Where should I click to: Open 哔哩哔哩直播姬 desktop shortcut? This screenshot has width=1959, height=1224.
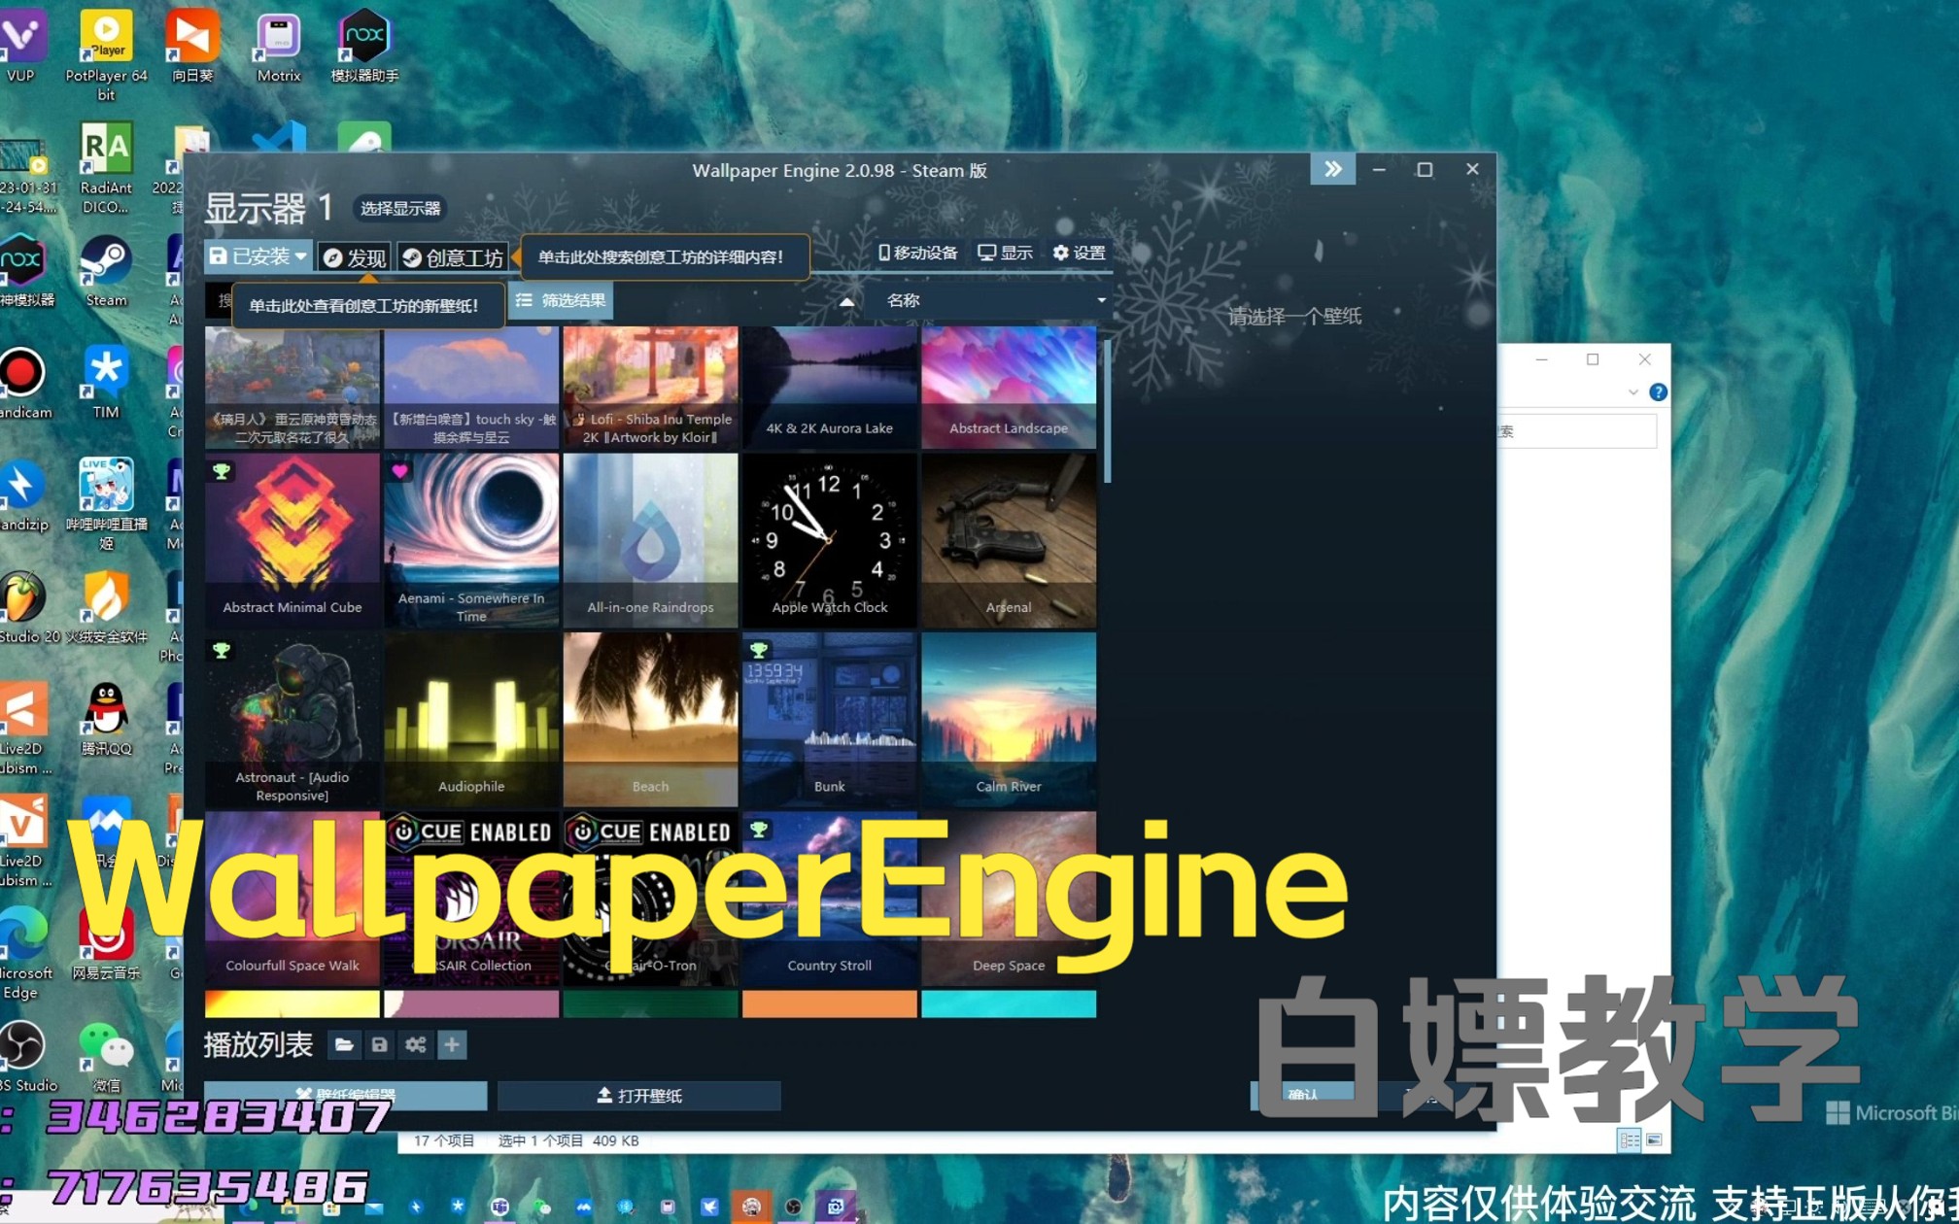pyautogui.click(x=106, y=503)
